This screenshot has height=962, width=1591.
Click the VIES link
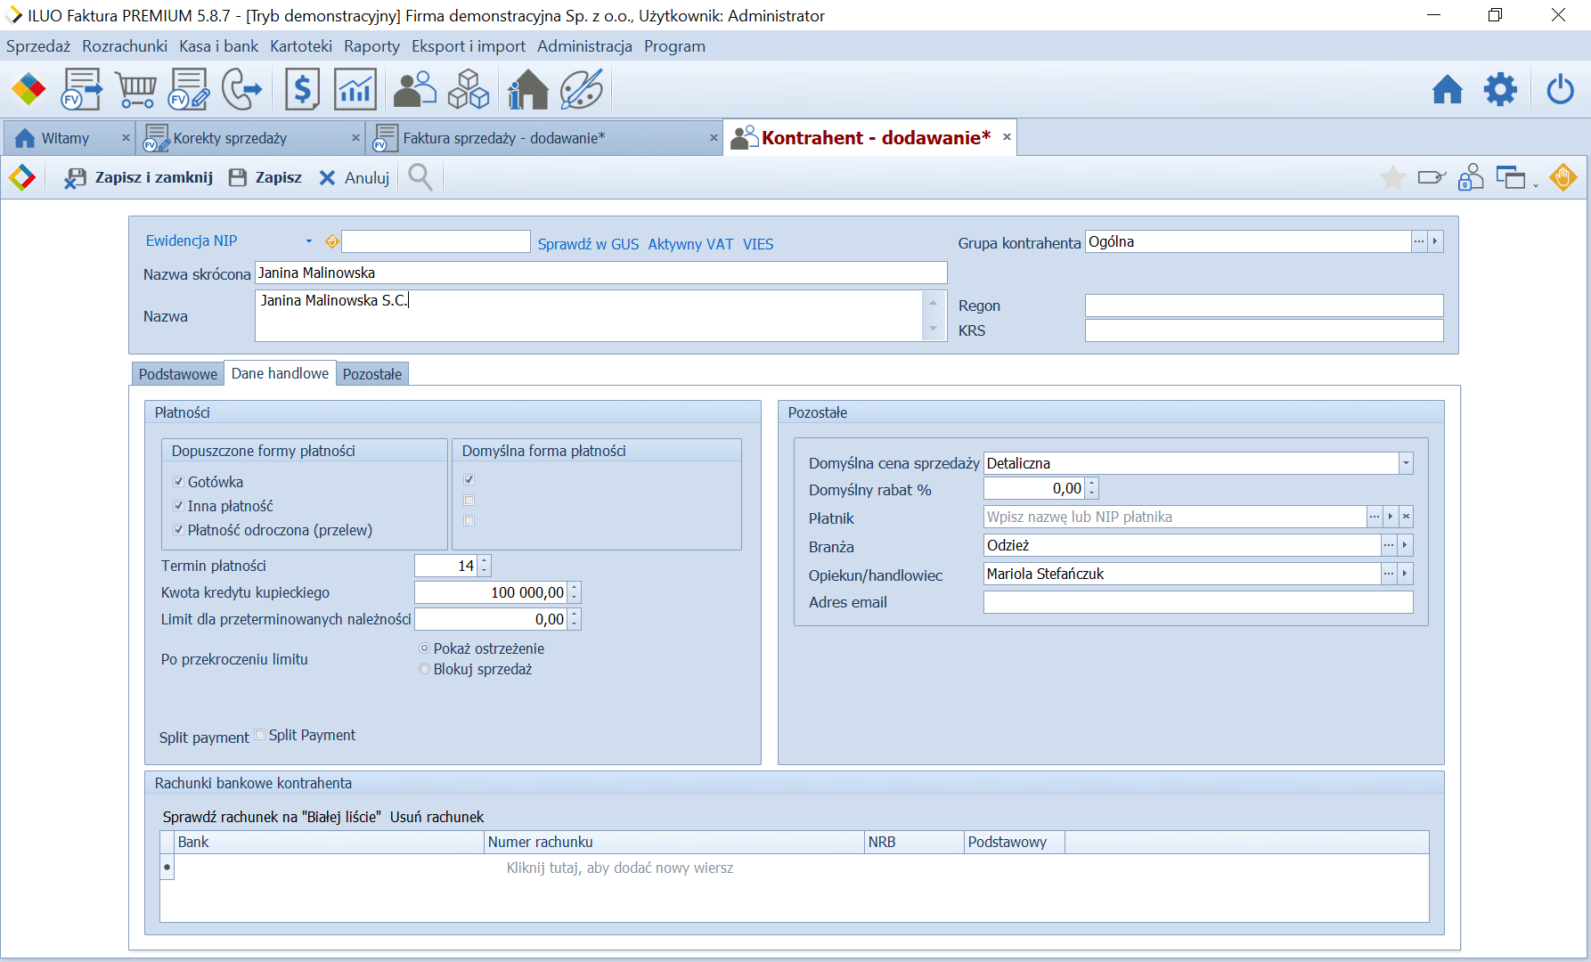pyautogui.click(x=758, y=244)
